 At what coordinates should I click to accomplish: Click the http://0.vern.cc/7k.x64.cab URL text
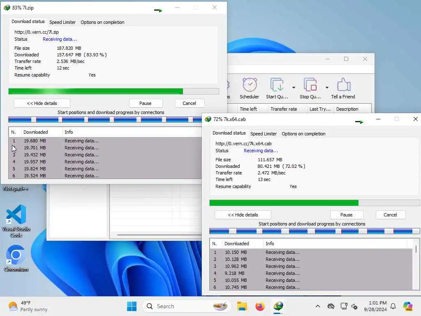[243, 144]
